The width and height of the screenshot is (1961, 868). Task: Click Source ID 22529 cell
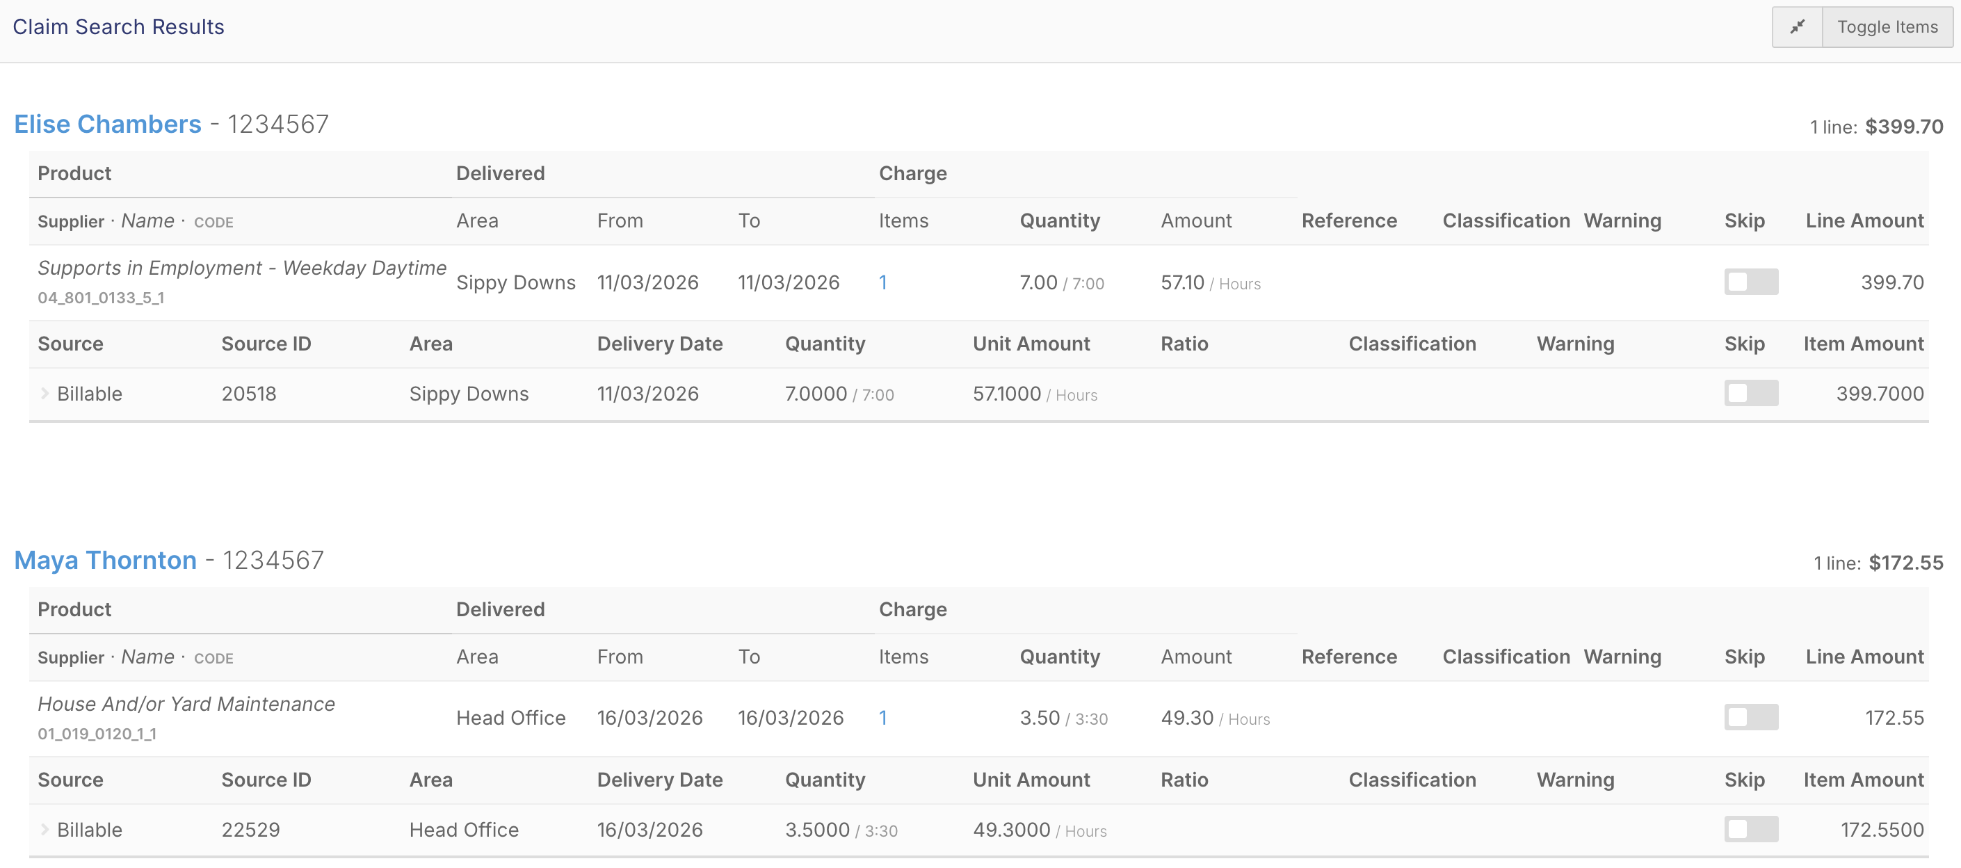tap(250, 830)
